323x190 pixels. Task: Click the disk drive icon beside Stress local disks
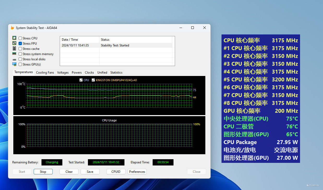(x=14, y=59)
